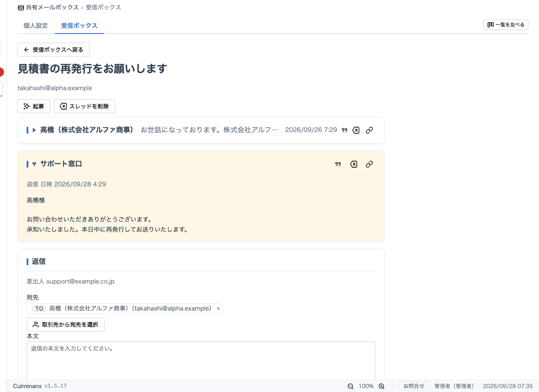Delete the 高橋 message using its delete icon

356,130
